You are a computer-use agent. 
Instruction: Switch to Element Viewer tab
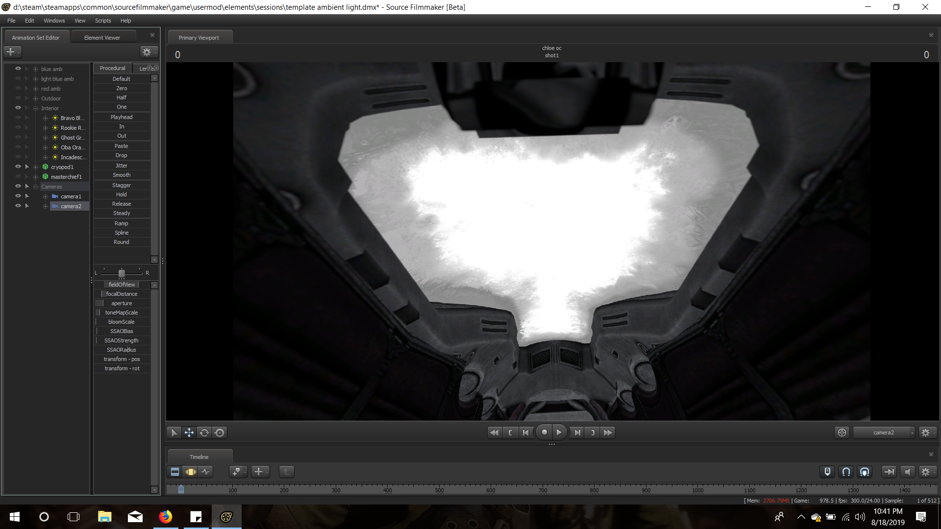[x=102, y=38]
